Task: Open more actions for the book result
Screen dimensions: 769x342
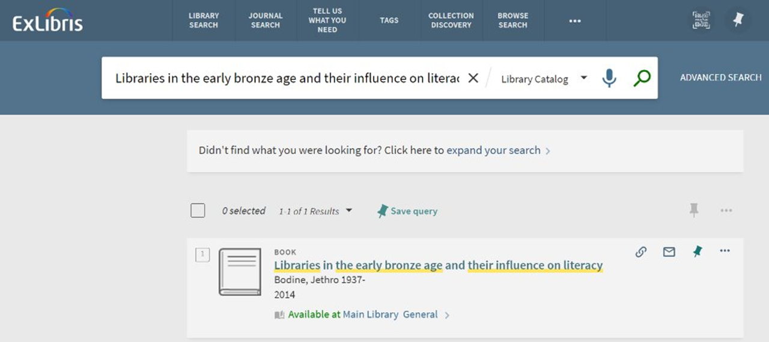Action: coord(725,251)
